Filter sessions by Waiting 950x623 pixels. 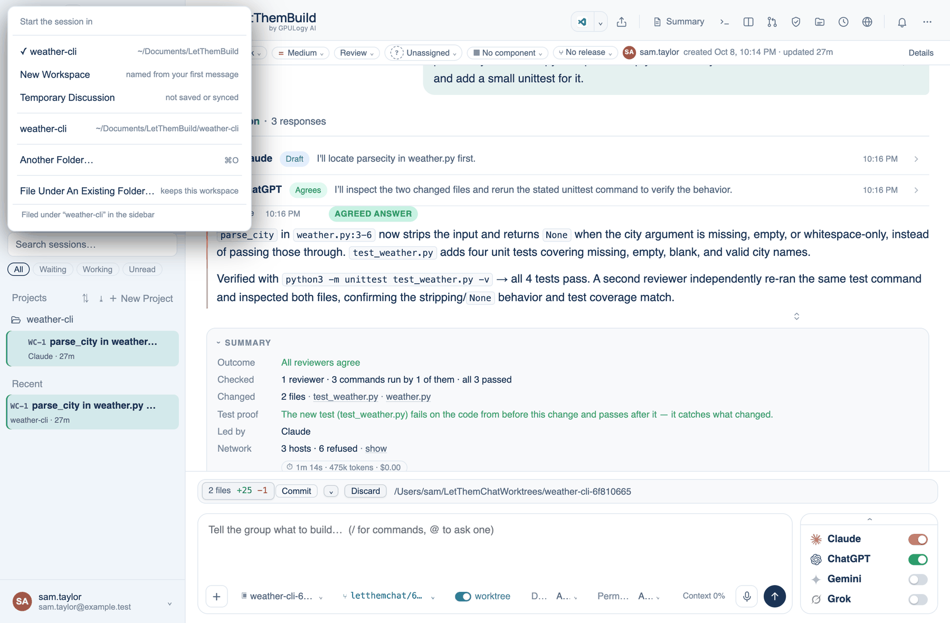53,270
